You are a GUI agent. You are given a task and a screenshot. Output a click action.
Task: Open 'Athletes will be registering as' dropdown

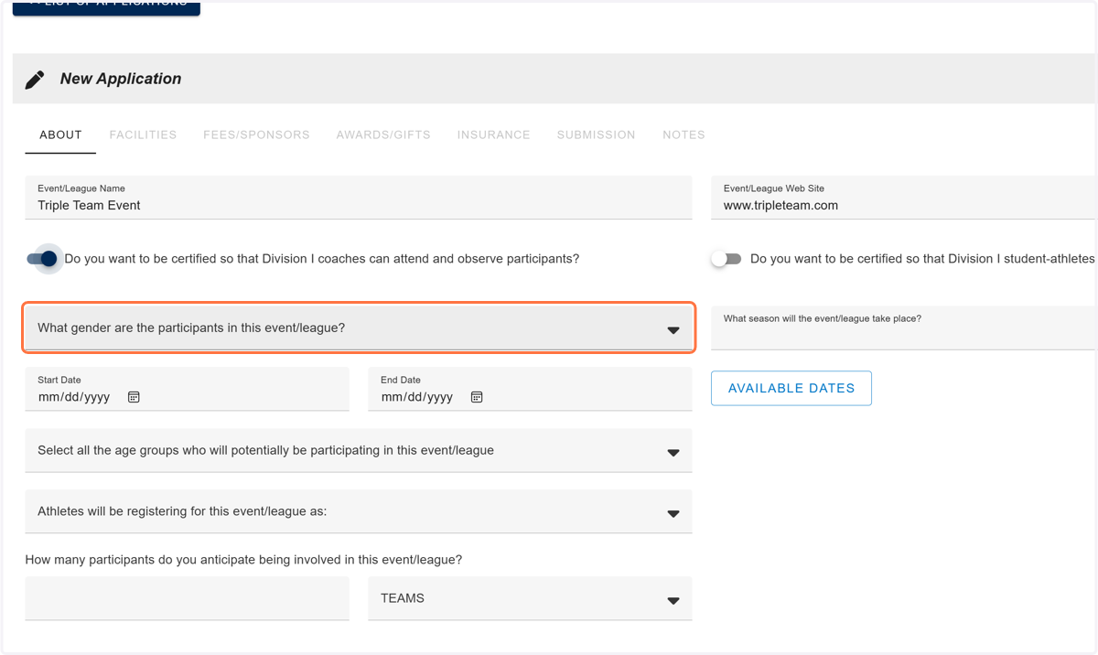point(359,511)
